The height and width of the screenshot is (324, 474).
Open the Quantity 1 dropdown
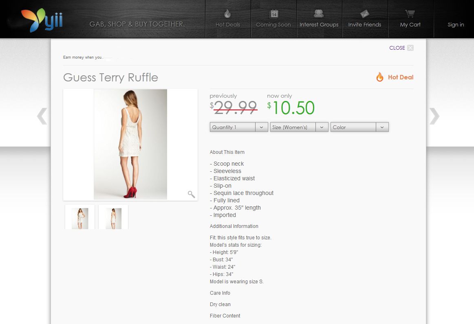tap(239, 127)
